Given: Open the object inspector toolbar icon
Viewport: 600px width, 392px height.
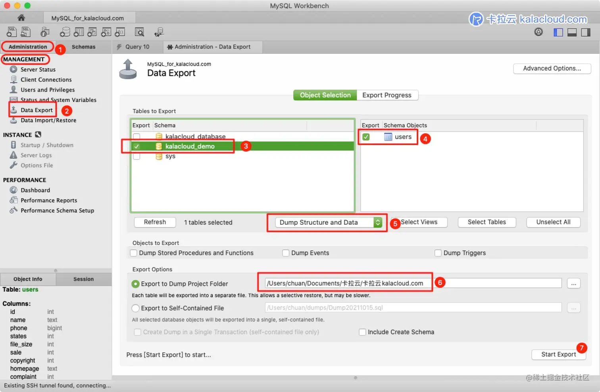Looking at the screenshot, I should [x=45, y=32].
